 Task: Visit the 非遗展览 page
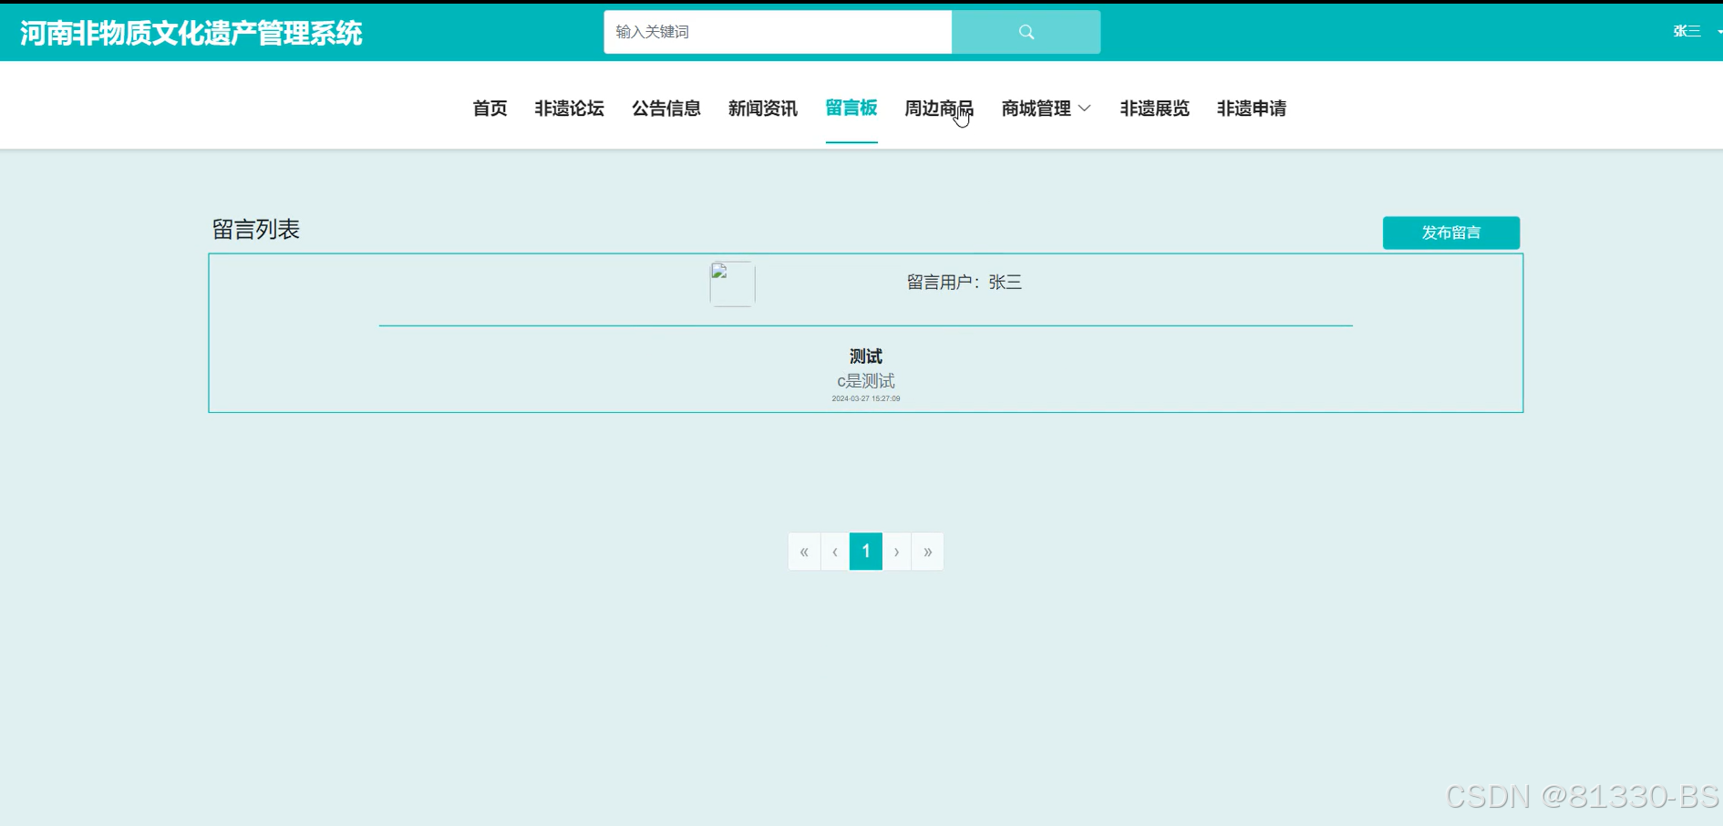(x=1154, y=108)
